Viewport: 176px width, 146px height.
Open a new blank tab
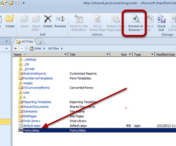(39, 42)
